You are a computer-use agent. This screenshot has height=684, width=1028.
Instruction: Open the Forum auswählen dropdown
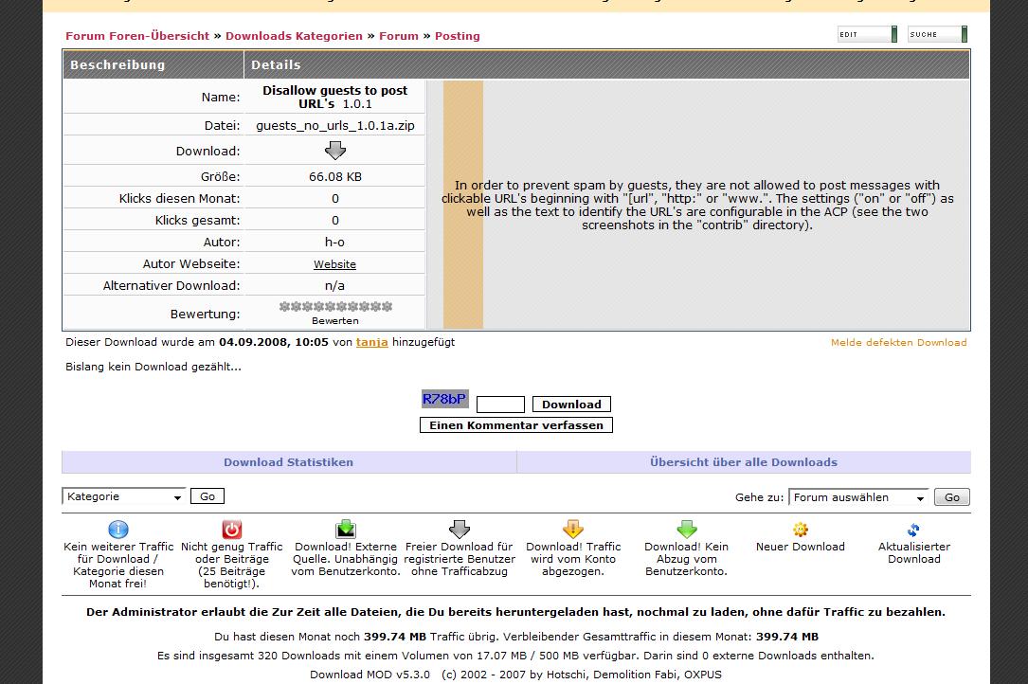[858, 497]
